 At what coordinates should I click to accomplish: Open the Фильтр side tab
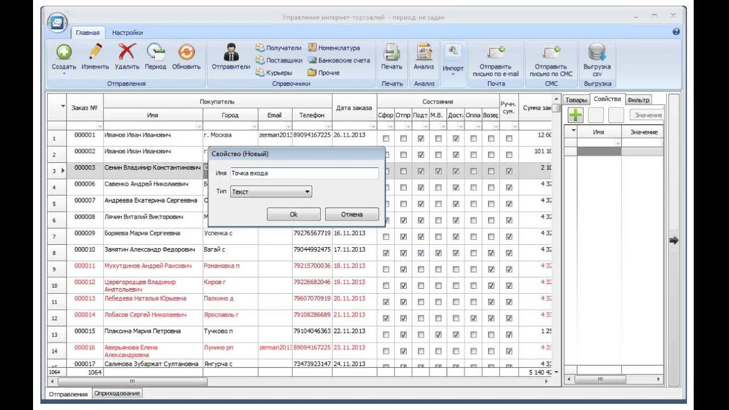coord(638,100)
